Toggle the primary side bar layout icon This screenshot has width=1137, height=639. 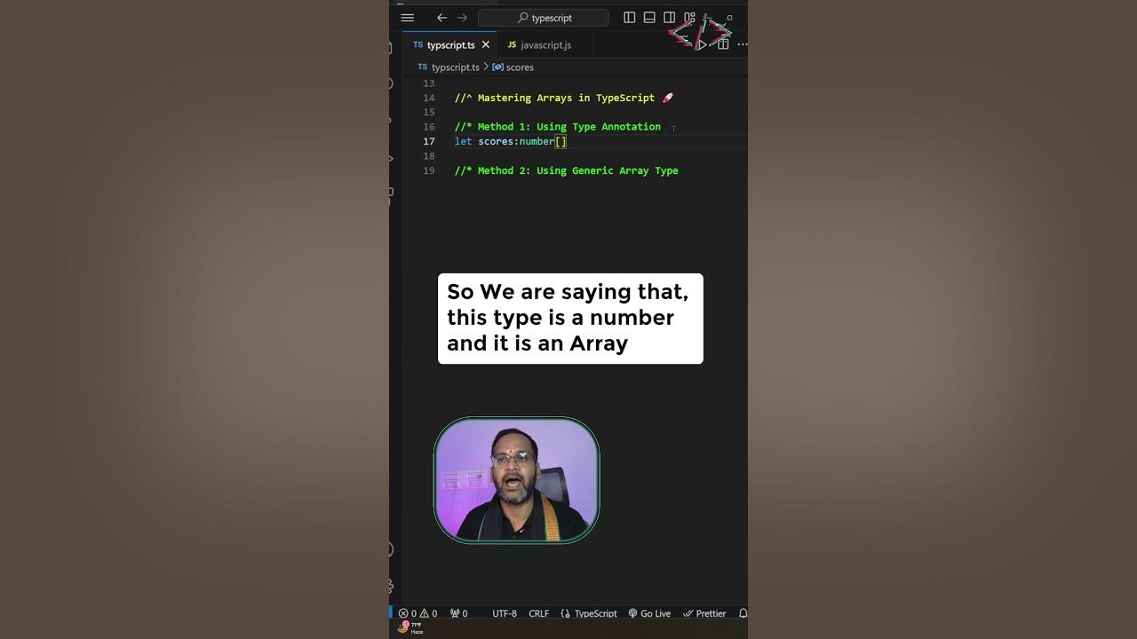(630, 18)
